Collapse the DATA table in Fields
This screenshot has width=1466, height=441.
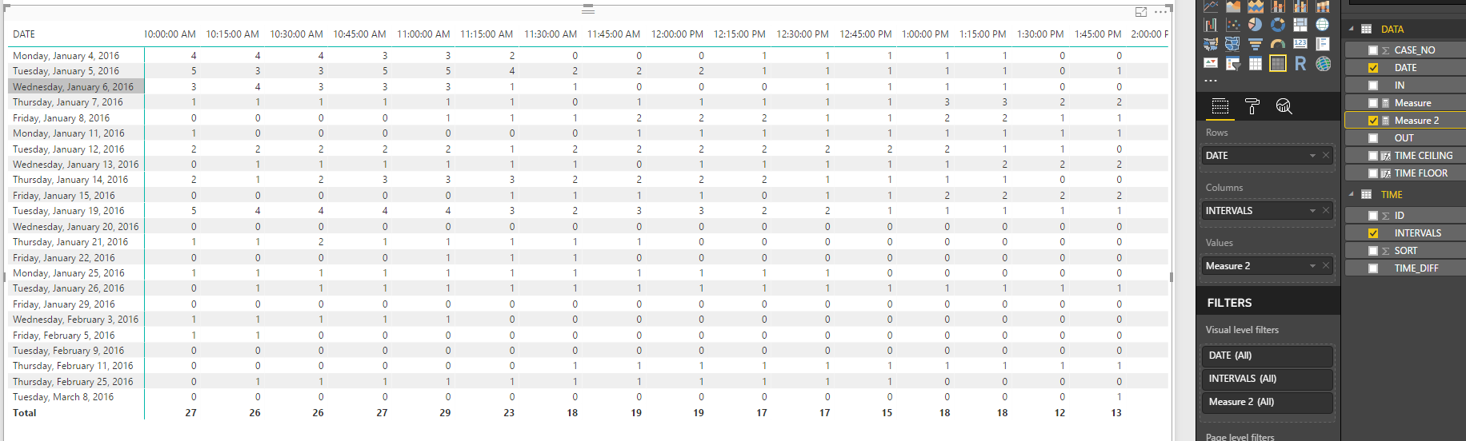(x=1352, y=29)
